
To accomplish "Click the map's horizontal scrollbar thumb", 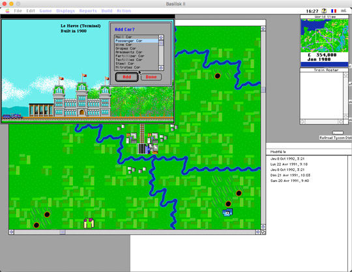I will click(x=63, y=232).
